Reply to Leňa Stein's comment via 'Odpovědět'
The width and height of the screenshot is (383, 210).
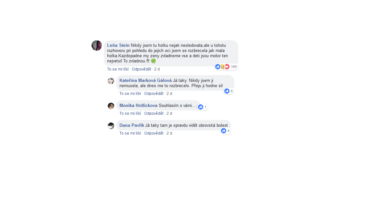(x=142, y=69)
